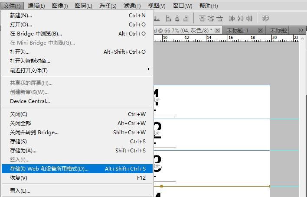This screenshot has width=307, height=197.
Task: Switch to the 未标题-1 document tab
Action: (238, 30)
